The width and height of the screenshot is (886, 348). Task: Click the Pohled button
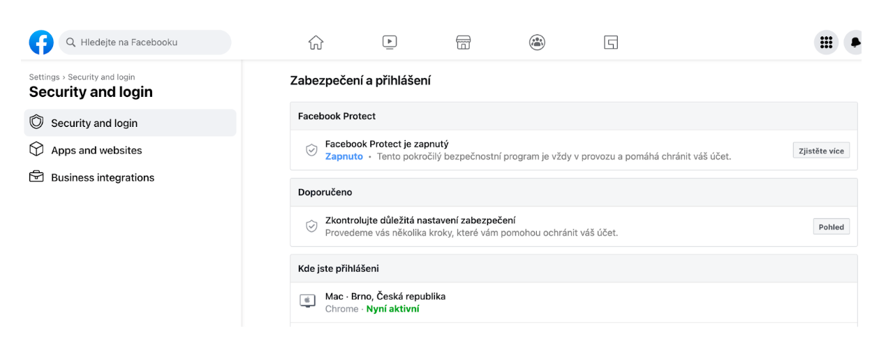831,227
